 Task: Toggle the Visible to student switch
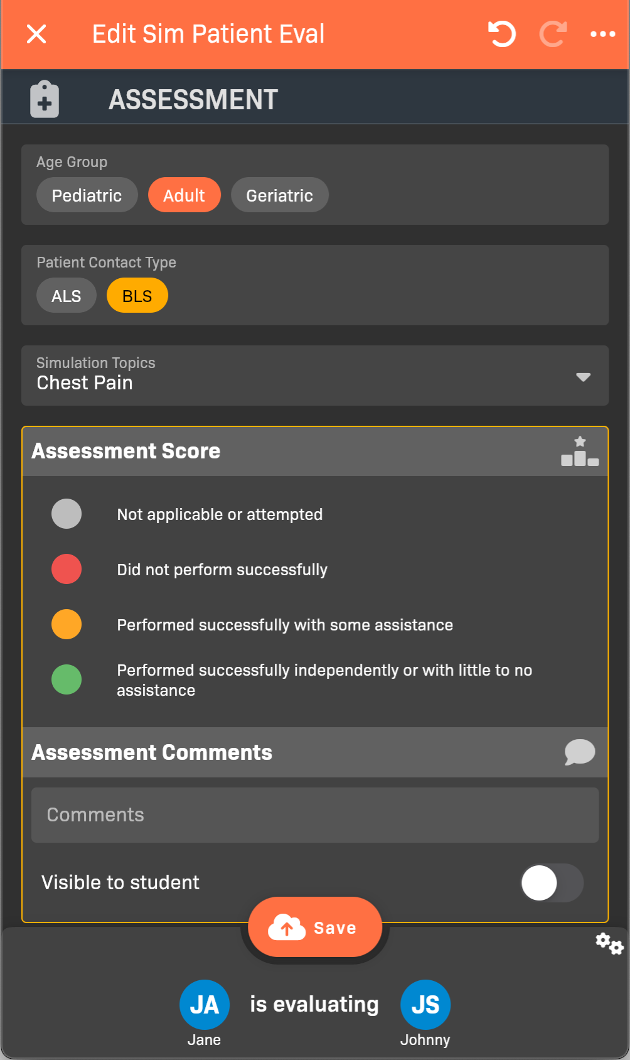pos(552,883)
